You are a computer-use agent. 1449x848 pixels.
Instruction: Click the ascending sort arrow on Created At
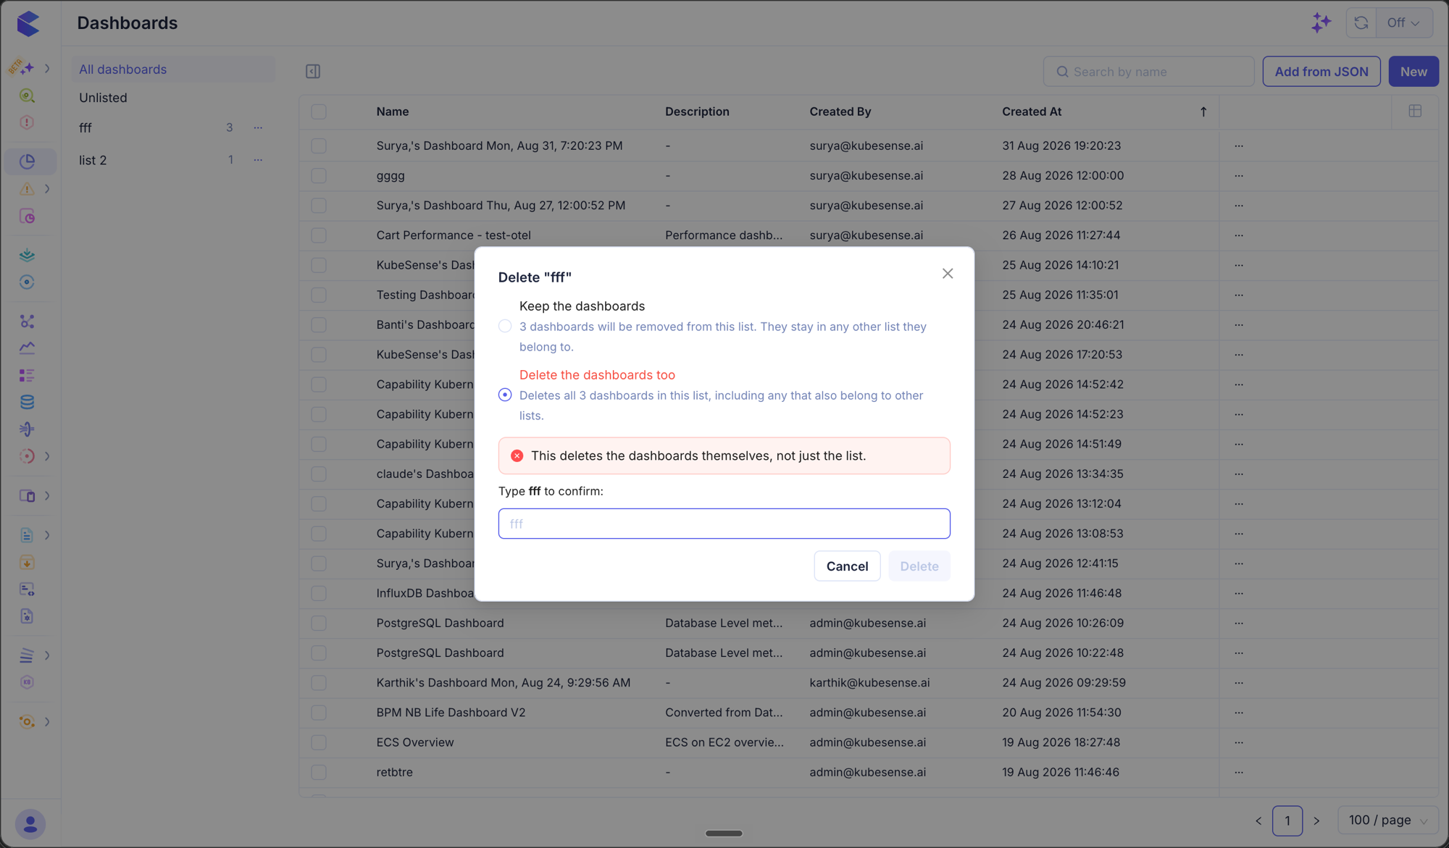click(1203, 112)
